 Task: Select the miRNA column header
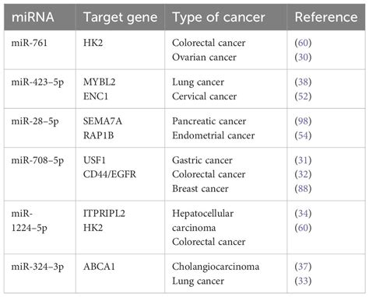(x=40, y=17)
